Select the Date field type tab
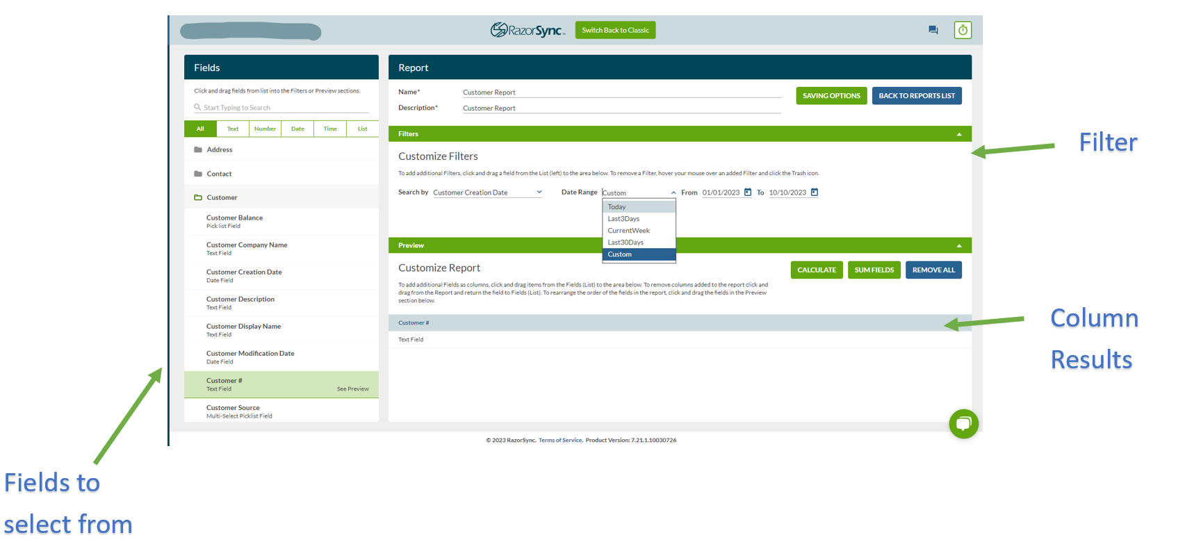Viewport: 1185px width, 542px height. click(x=297, y=129)
